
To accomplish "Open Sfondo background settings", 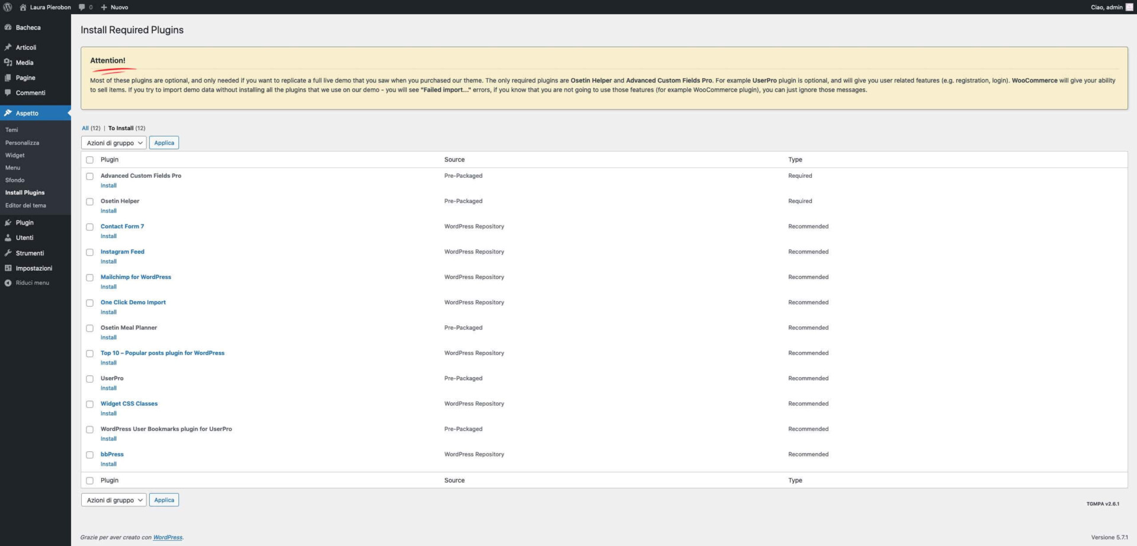I will click(15, 180).
